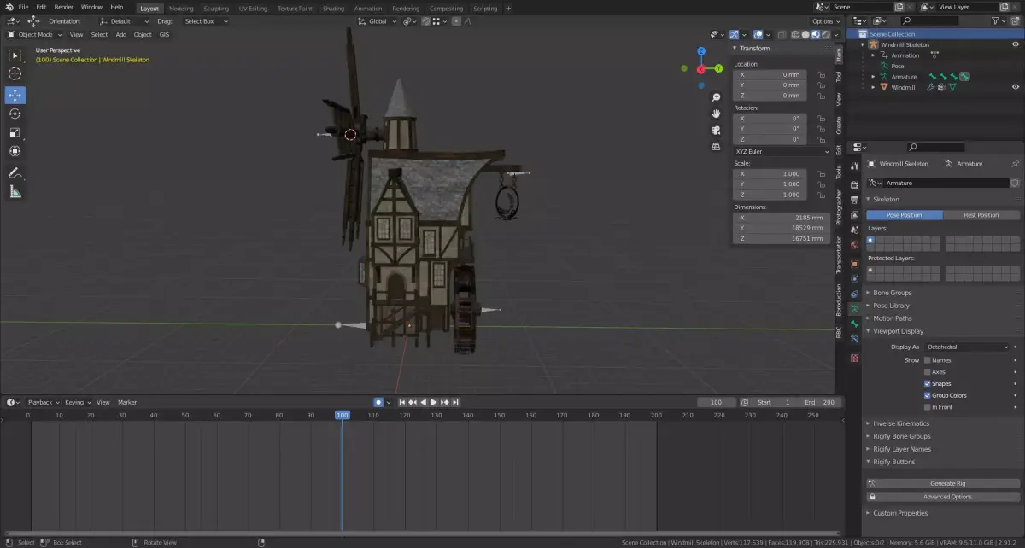
Task: Activate the Move tool
Action: coord(15,95)
